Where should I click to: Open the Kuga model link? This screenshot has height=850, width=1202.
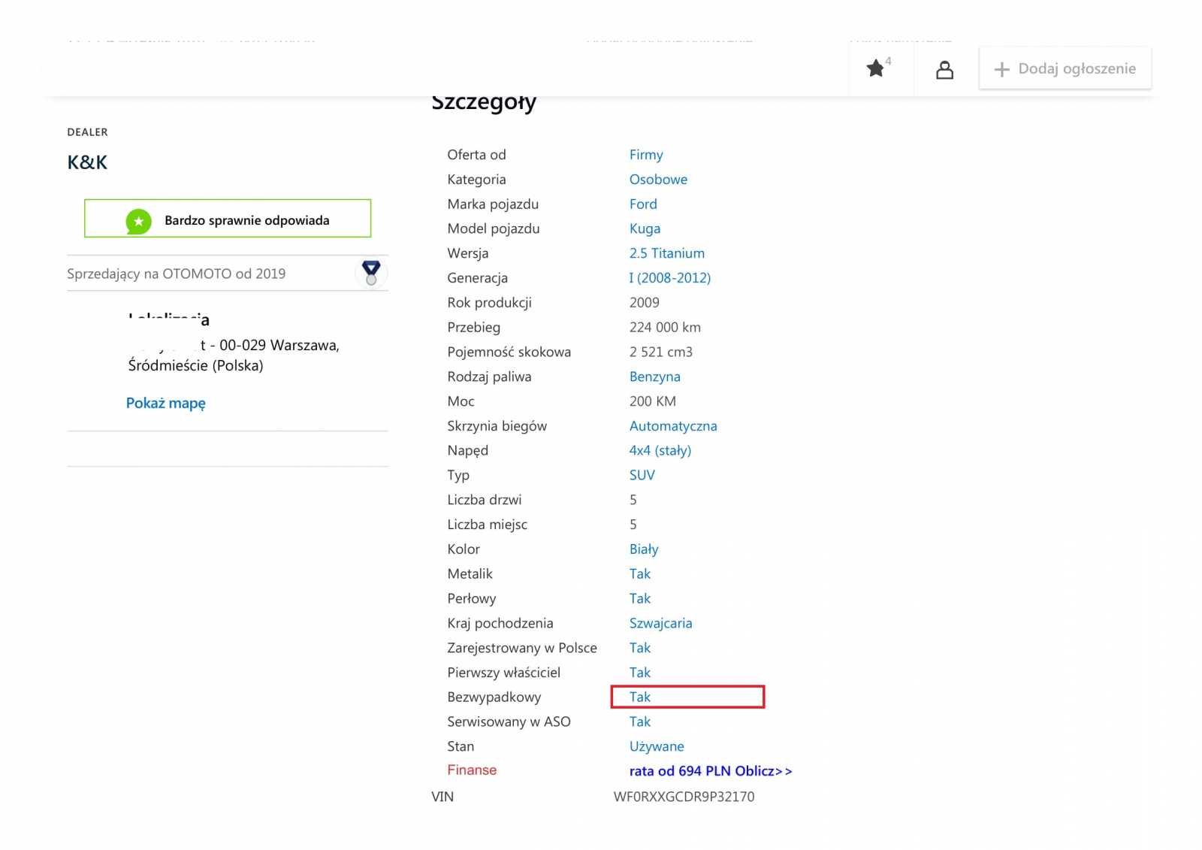pos(645,228)
